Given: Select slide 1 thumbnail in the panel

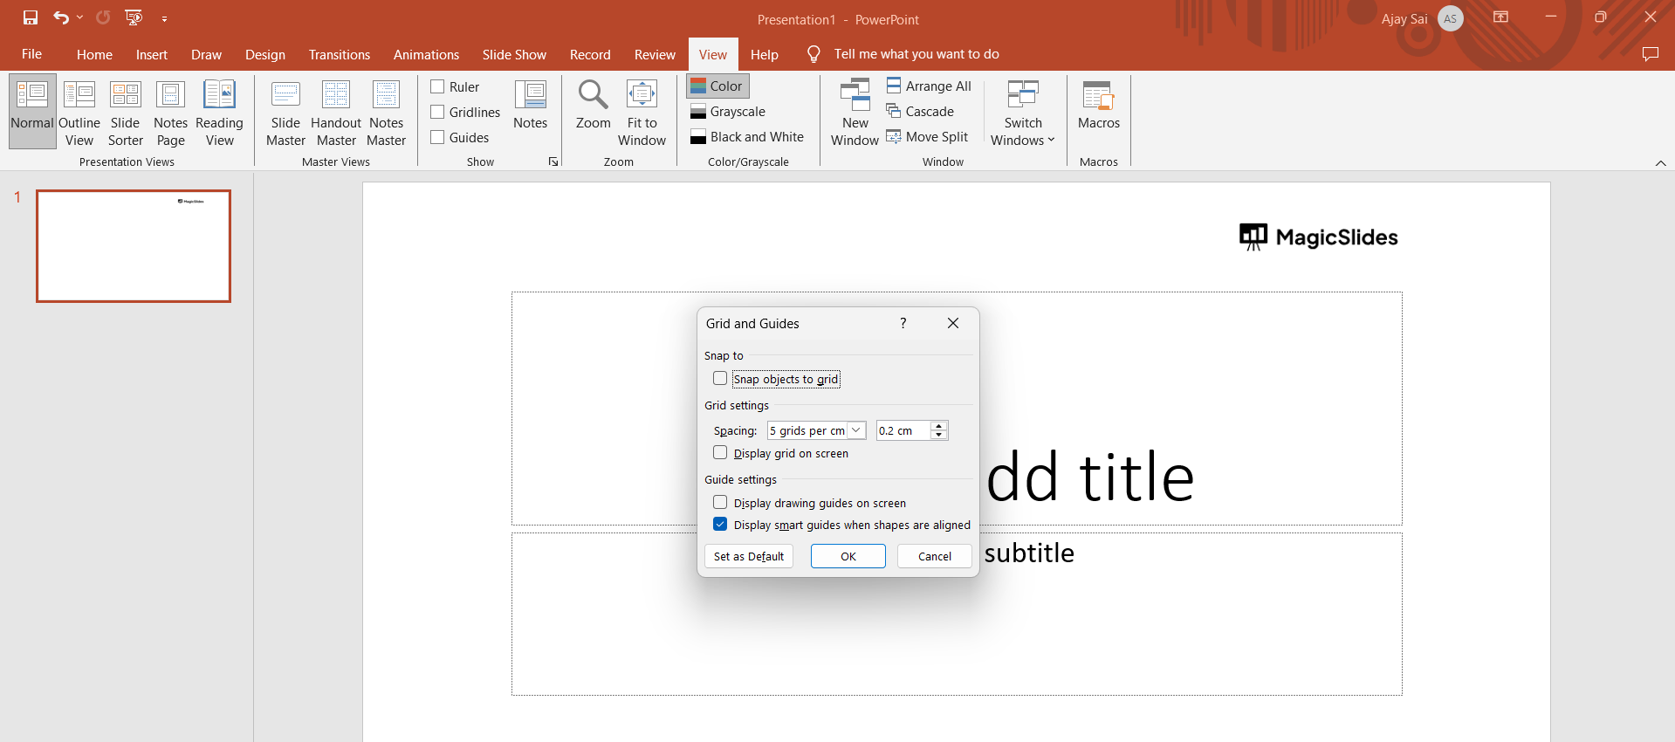Looking at the screenshot, I should 134,246.
